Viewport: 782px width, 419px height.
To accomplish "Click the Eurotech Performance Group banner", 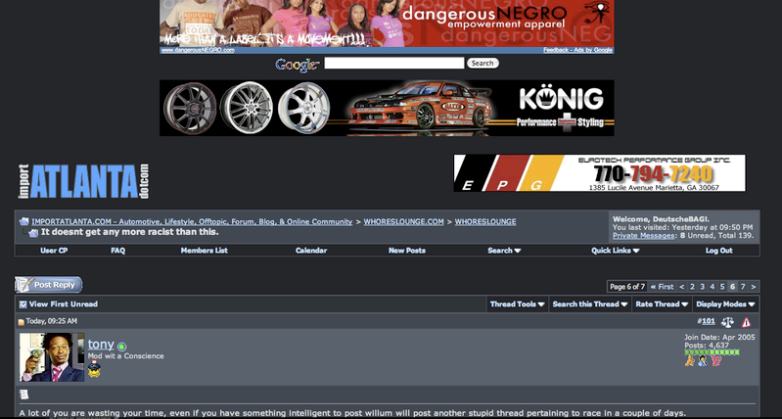I will (x=599, y=173).
